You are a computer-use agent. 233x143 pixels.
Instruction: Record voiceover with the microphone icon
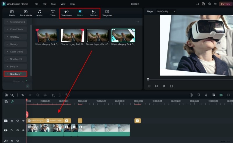click(206, 95)
